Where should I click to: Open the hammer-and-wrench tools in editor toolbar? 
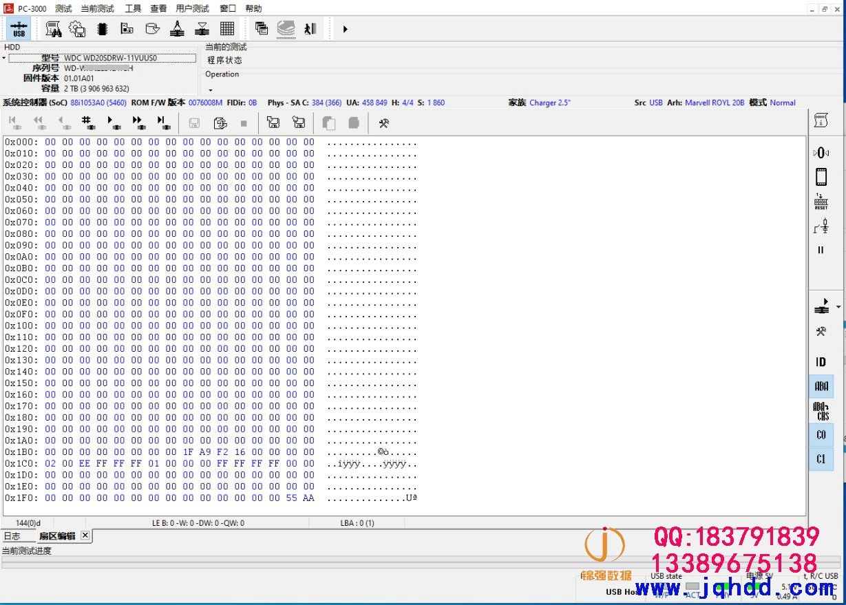pyautogui.click(x=384, y=123)
